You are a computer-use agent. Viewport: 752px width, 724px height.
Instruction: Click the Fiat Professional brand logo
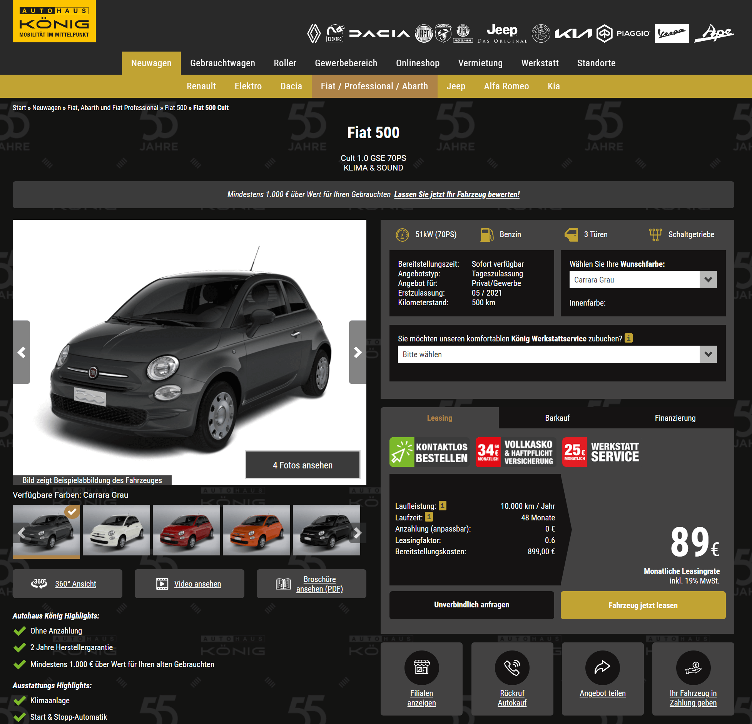pos(463,33)
